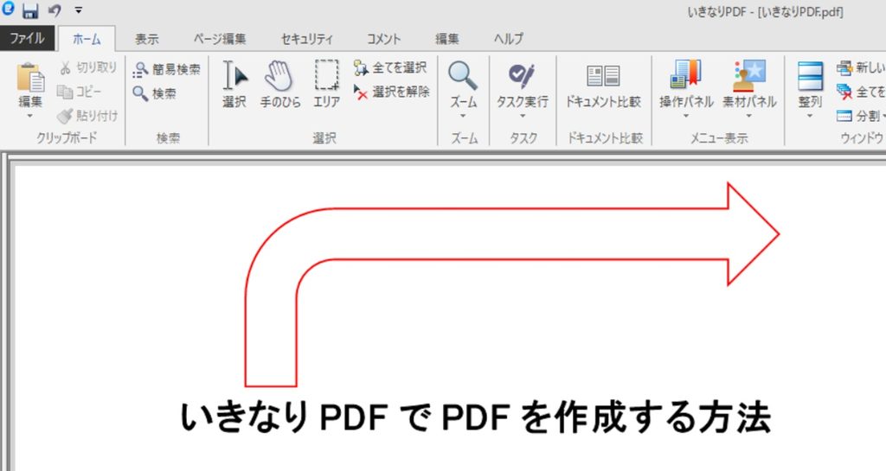This screenshot has height=471, width=886.
Task: Click ドキュメント比較 compare documents icon
Action: point(603,75)
